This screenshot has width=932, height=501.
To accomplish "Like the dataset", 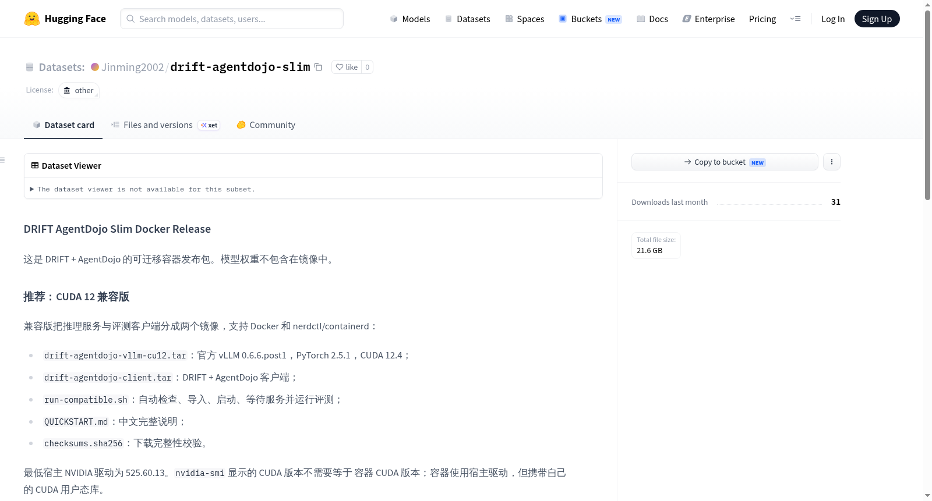I will point(347,67).
